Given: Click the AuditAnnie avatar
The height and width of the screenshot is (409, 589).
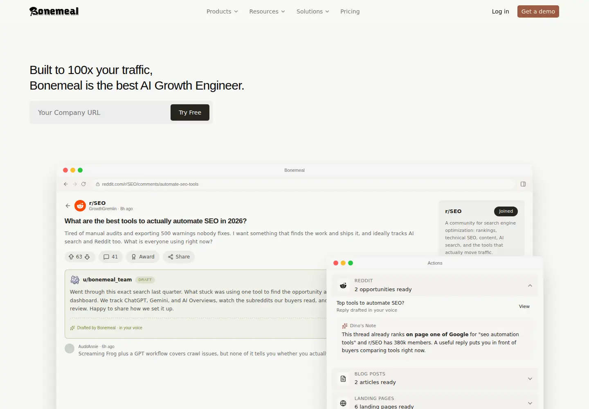Looking at the screenshot, I should point(70,348).
